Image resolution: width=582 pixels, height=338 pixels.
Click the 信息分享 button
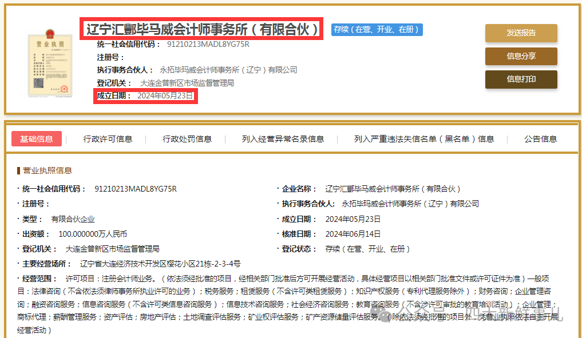[x=521, y=57]
